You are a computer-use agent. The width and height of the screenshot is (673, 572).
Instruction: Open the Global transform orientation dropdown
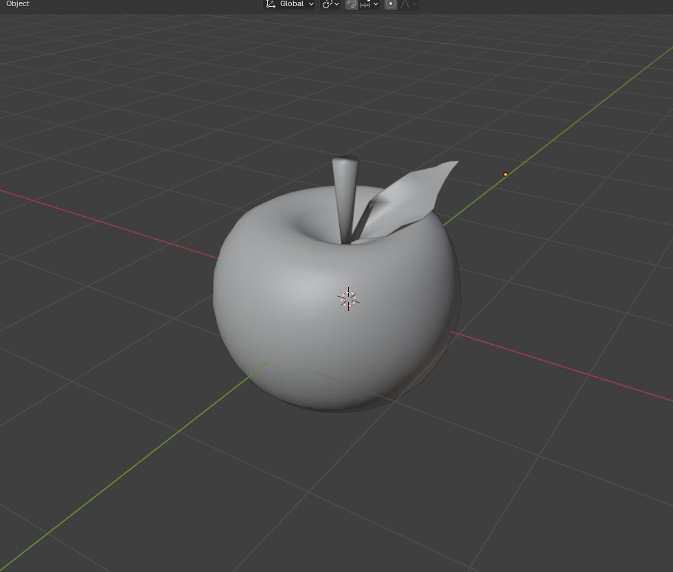point(289,4)
